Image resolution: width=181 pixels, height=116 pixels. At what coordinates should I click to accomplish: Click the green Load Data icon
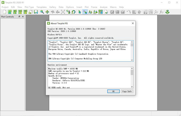pos(10,12)
